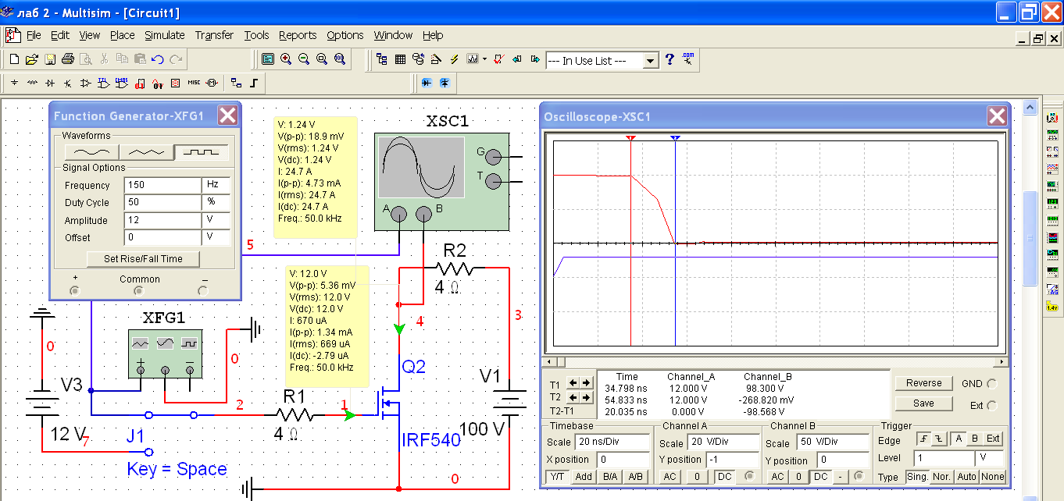Viewport: 1064px width, 501px height.
Task: Move T1 cursor left
Action: [573, 382]
